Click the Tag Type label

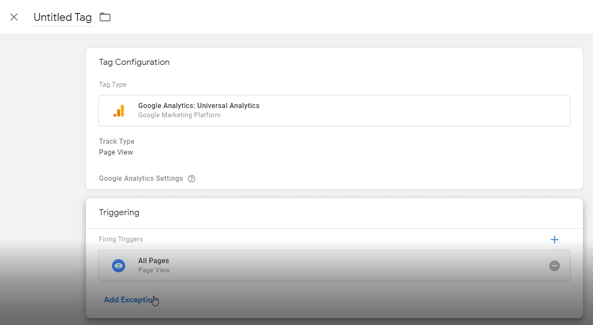112,85
